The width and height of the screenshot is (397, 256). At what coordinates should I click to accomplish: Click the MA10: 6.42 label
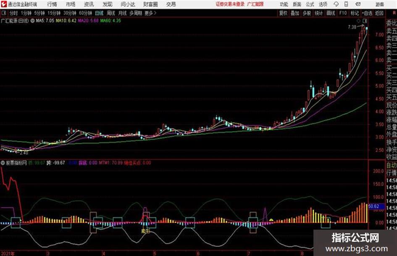(x=66, y=21)
